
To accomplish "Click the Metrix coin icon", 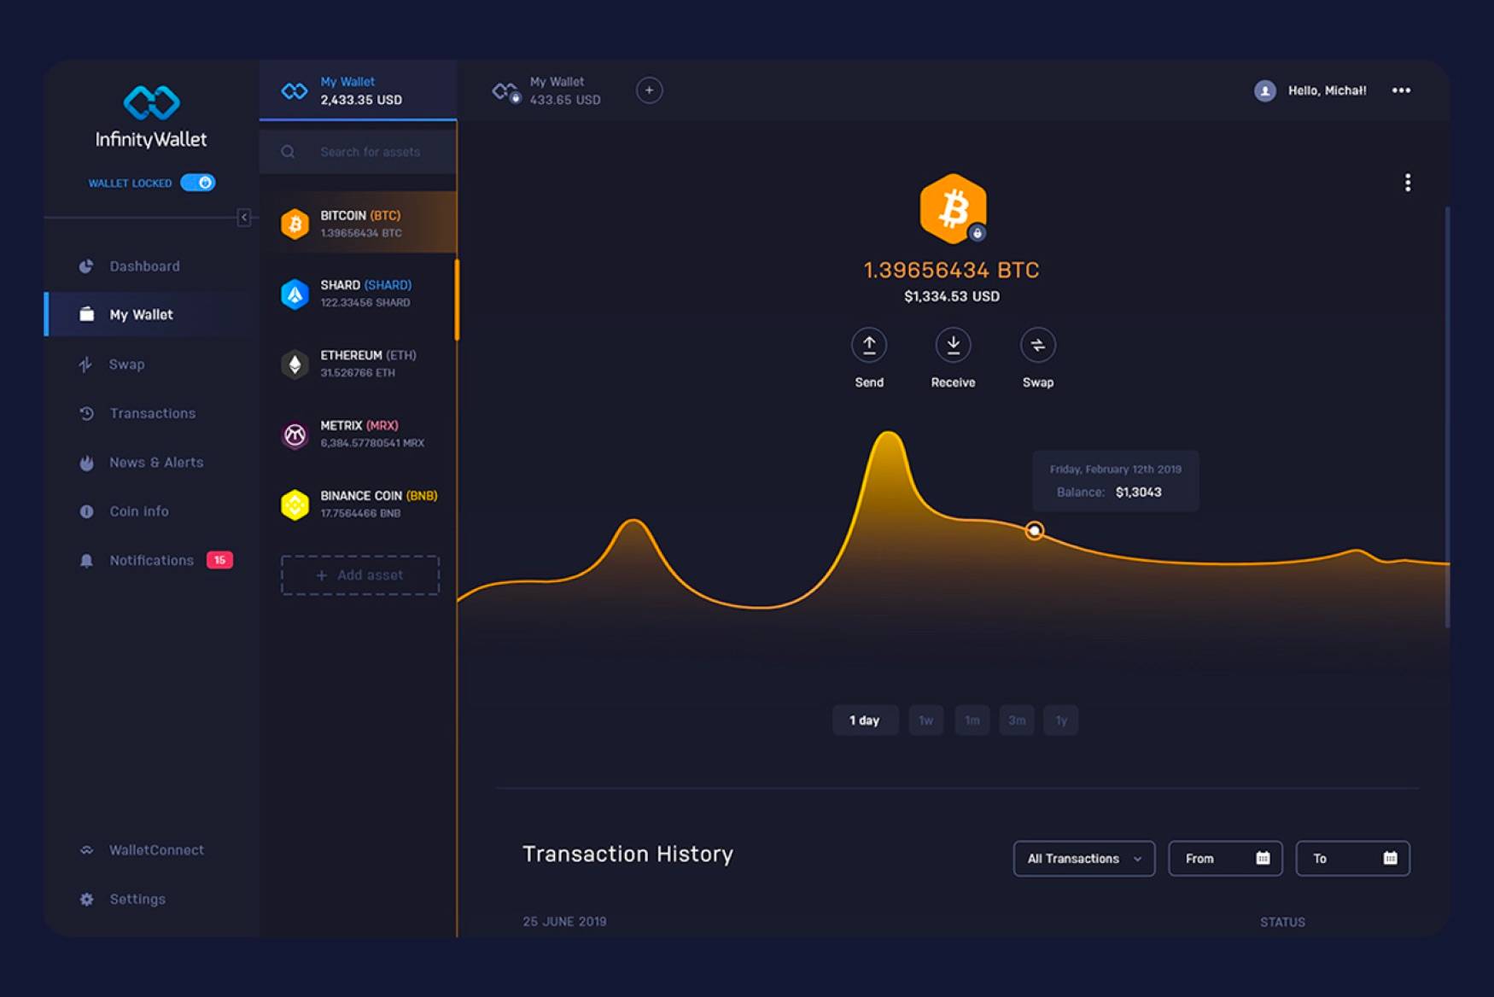I will 295,434.
